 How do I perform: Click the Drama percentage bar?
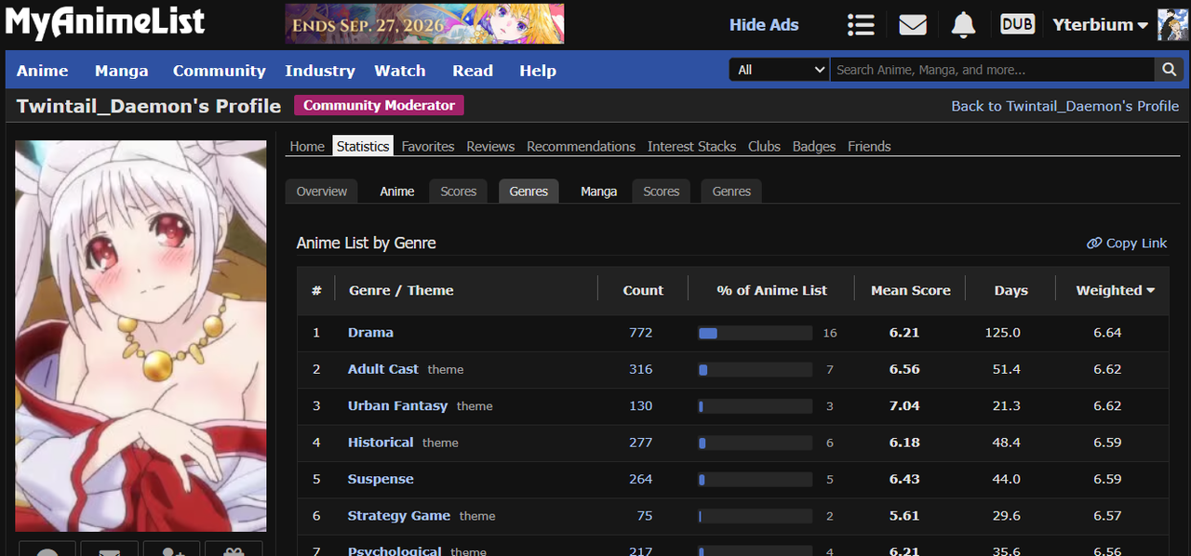coord(756,333)
